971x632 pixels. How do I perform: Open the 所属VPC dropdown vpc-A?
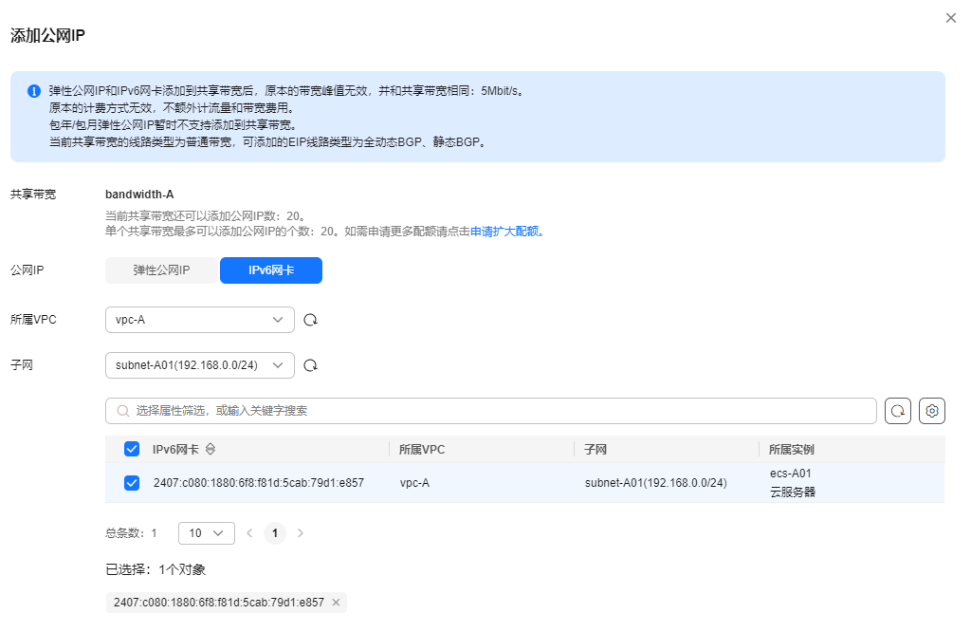click(199, 320)
